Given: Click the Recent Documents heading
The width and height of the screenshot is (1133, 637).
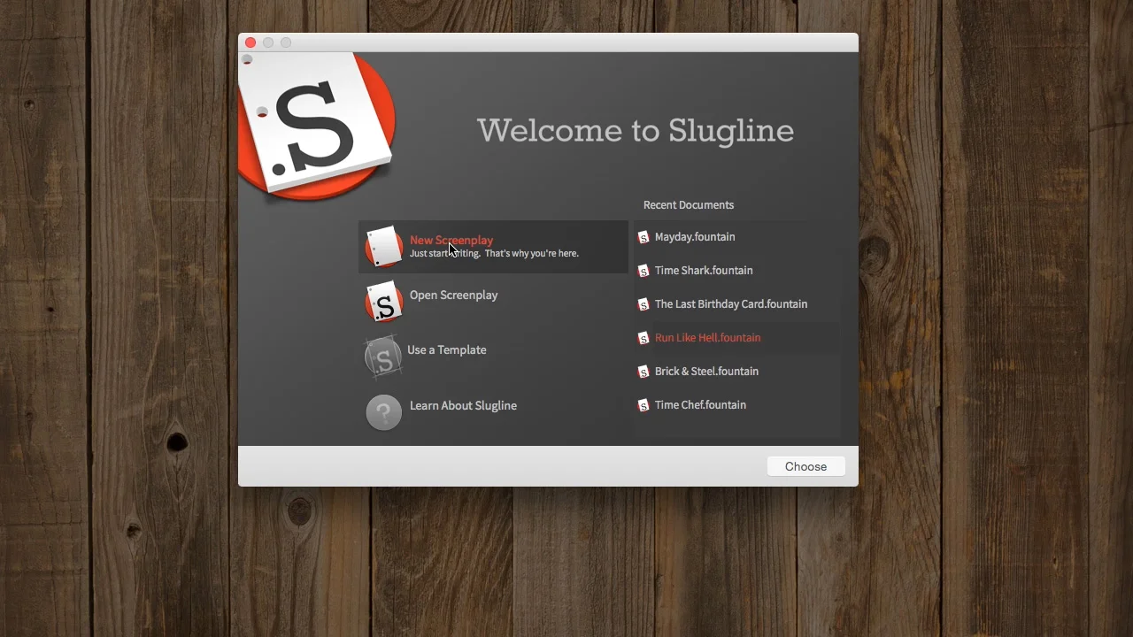Looking at the screenshot, I should click(x=689, y=204).
